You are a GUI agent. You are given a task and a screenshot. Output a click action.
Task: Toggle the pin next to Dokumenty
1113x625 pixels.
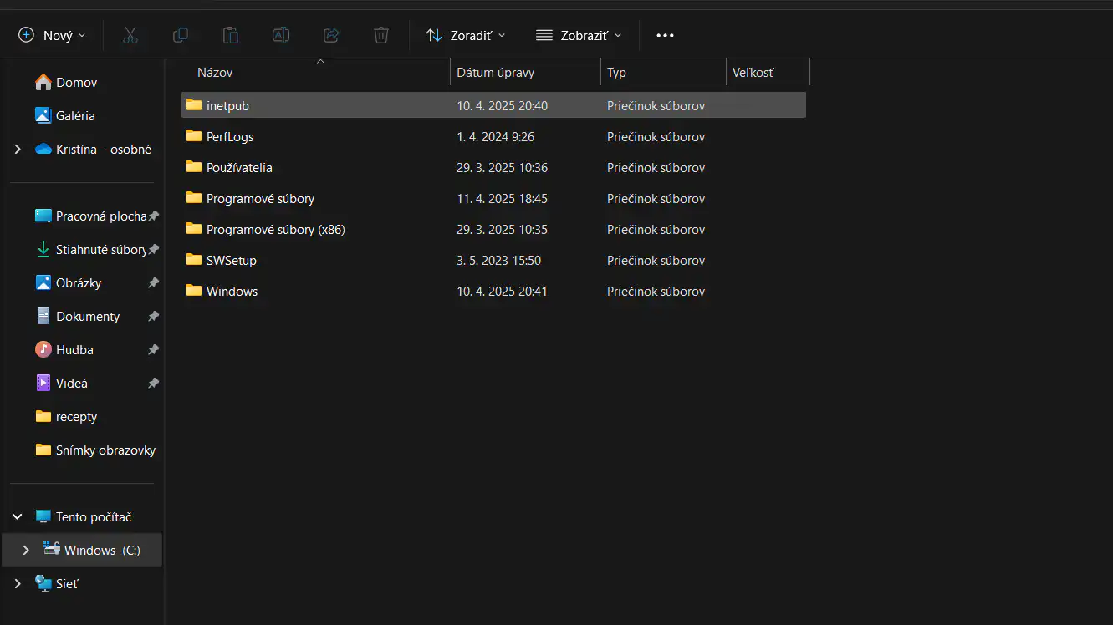(153, 317)
